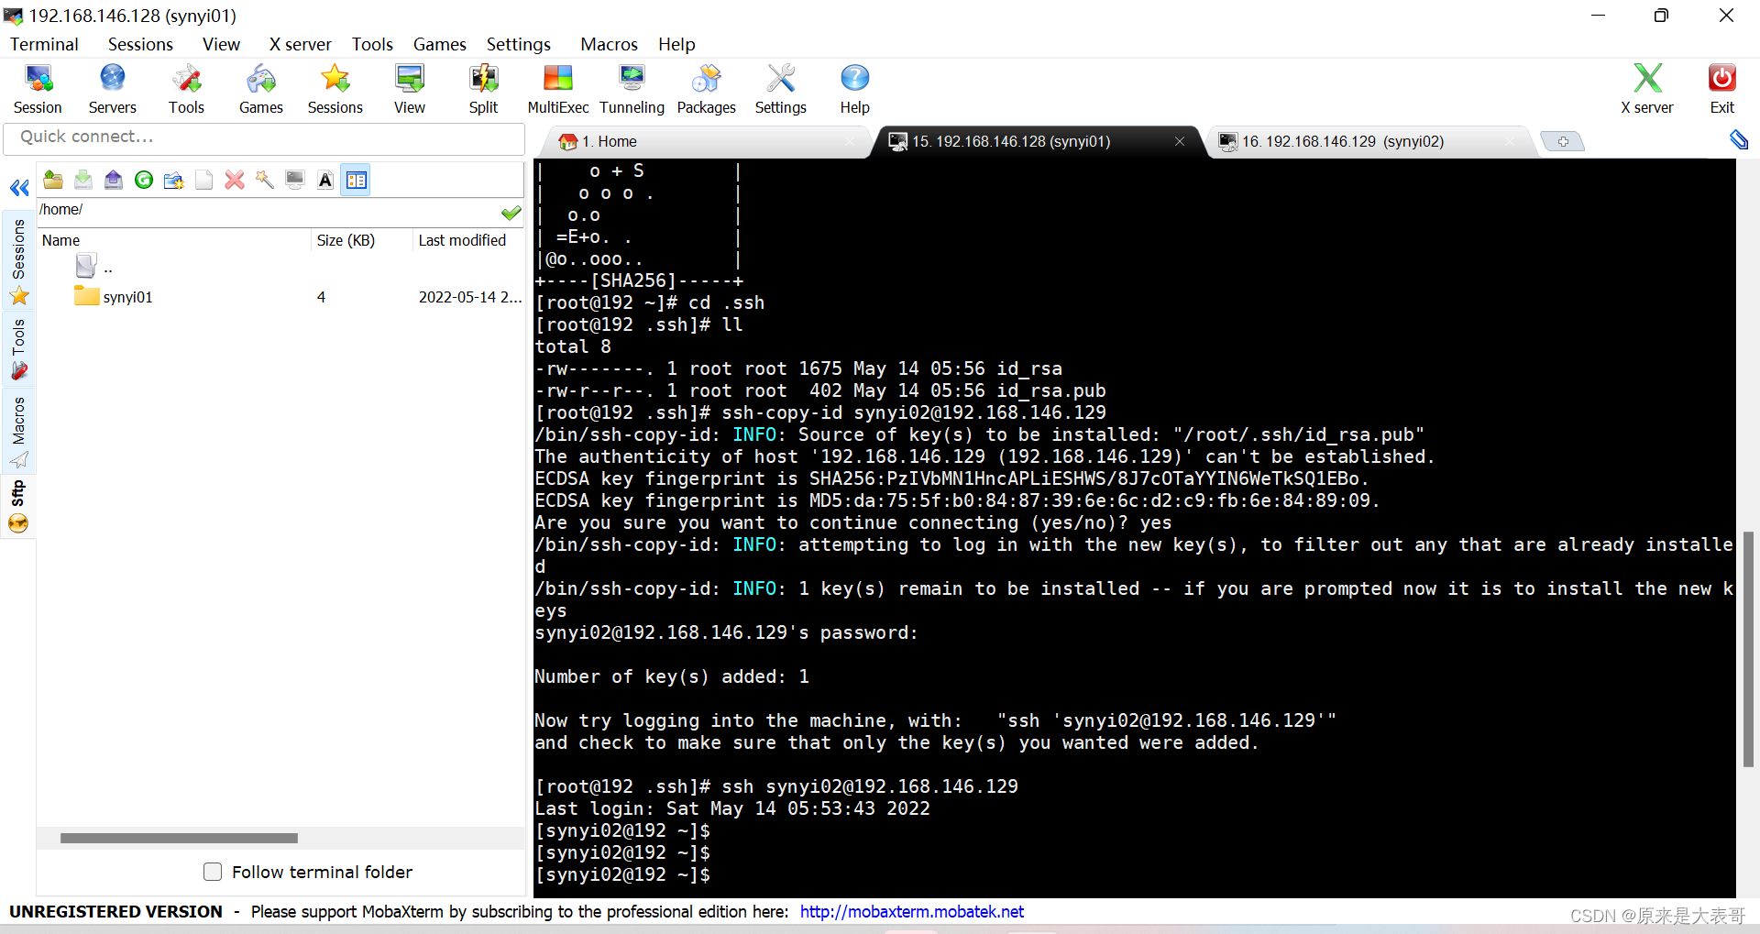Click the terminal vertical scrollbar
This screenshot has height=934, width=1760.
[1748, 649]
